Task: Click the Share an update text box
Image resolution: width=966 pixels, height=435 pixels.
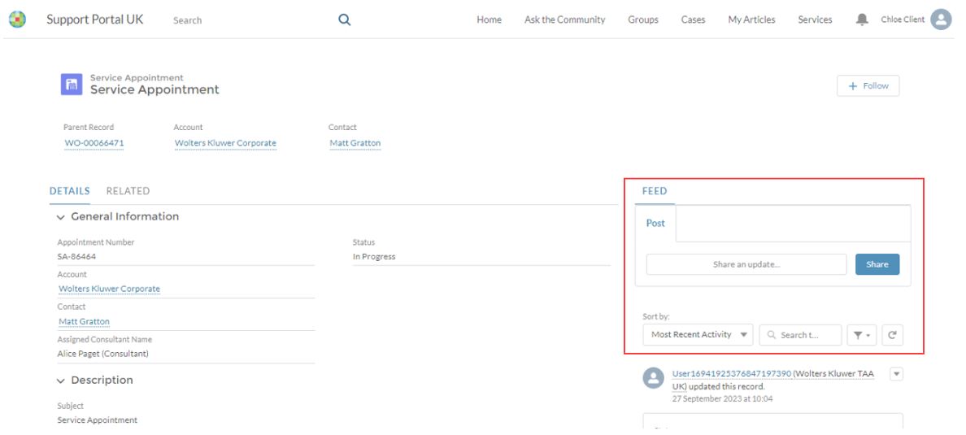Action: coord(746,264)
